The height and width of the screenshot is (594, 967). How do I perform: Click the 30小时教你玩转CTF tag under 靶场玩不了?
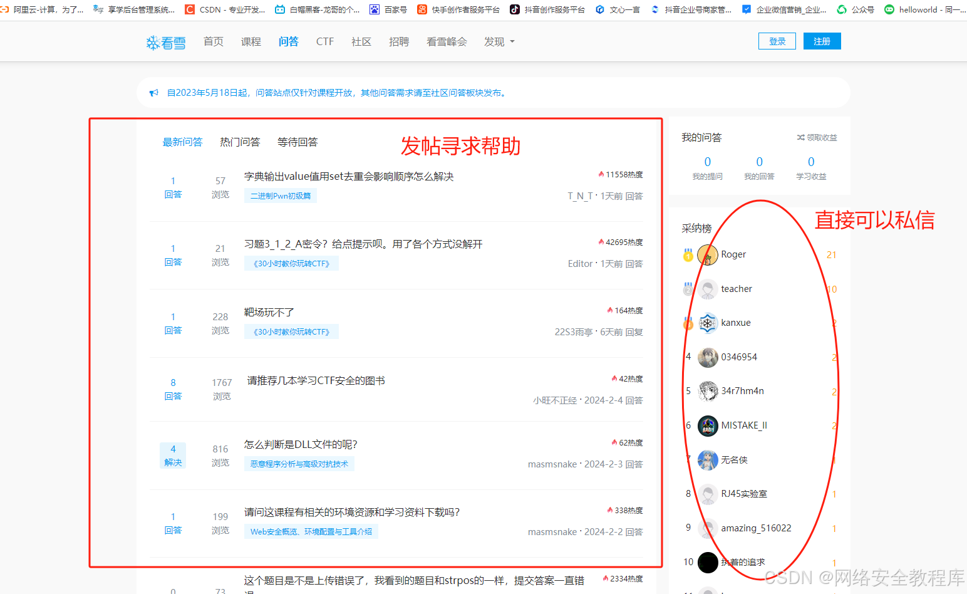coord(291,331)
